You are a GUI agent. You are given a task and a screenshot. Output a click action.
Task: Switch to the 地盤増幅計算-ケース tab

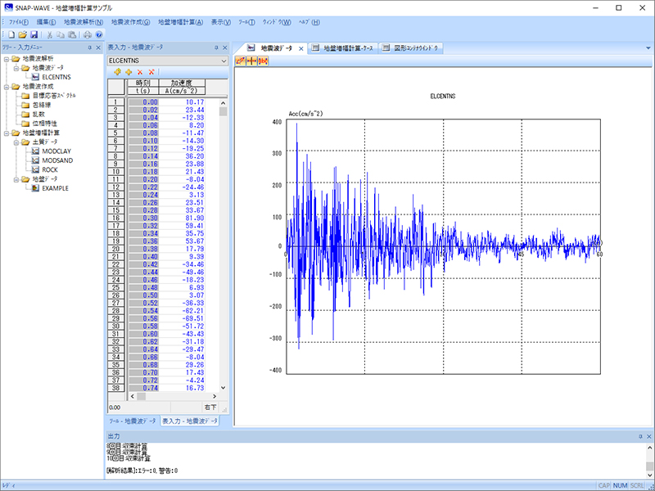pos(348,48)
